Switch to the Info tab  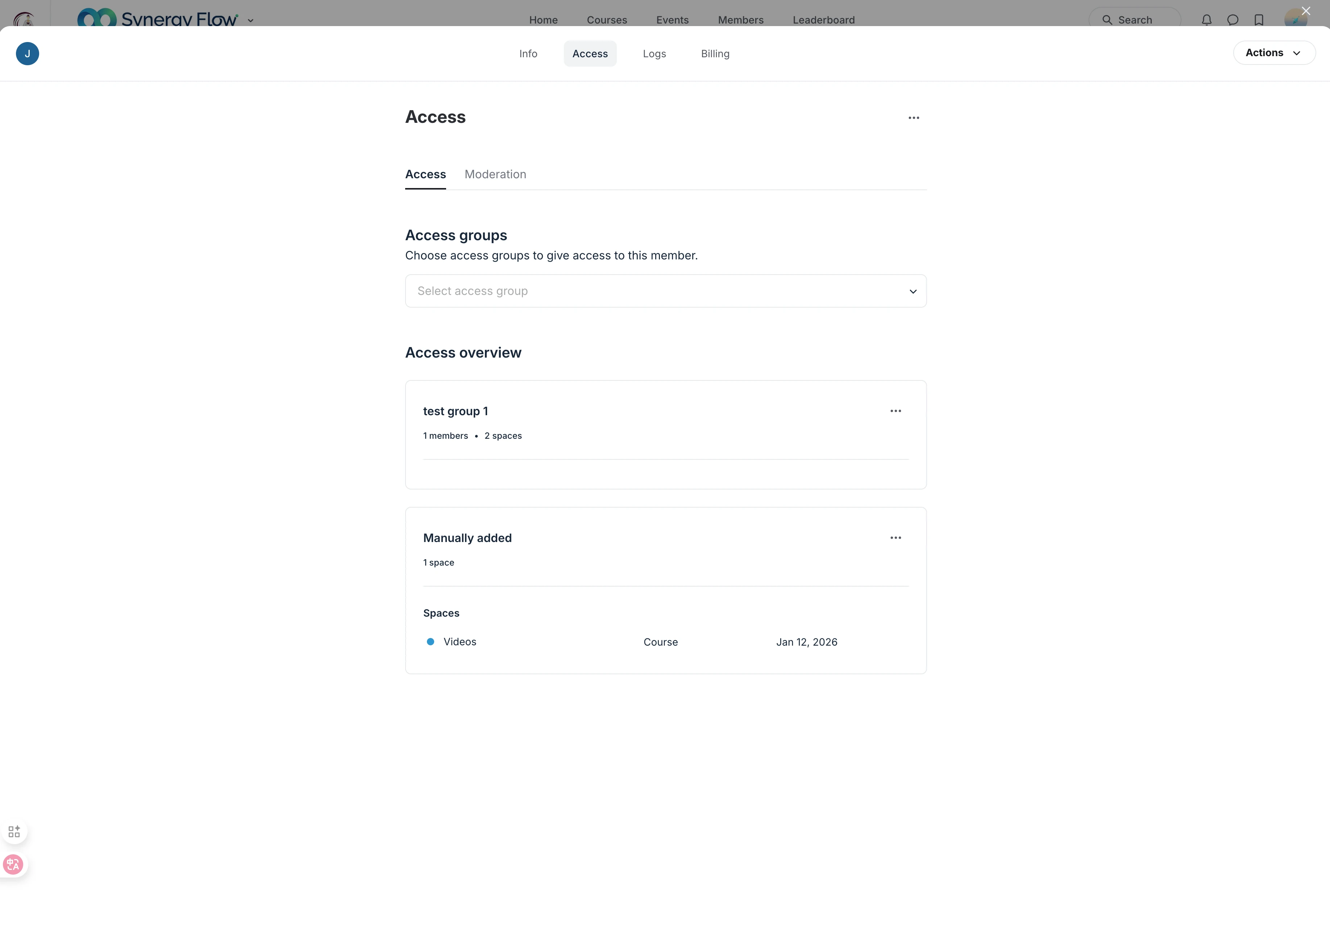tap(528, 53)
